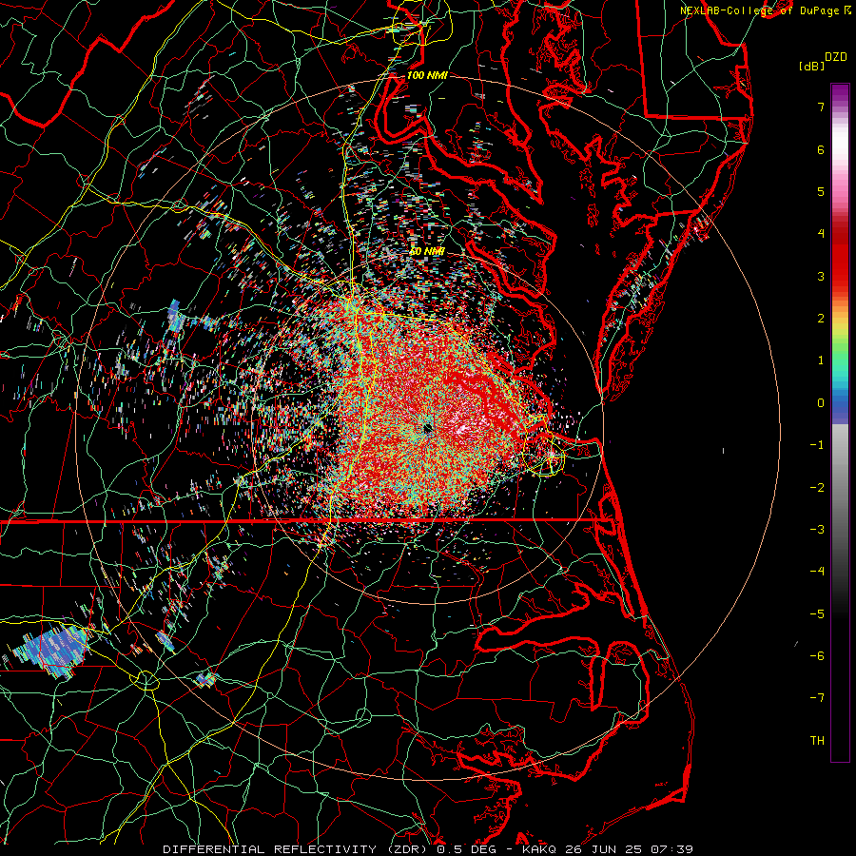Click the '3' value on the dB scale

click(x=821, y=276)
